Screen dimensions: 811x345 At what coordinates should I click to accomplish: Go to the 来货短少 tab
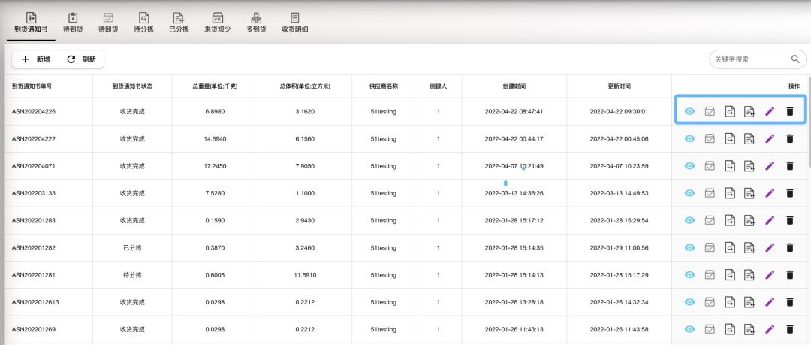point(217,22)
